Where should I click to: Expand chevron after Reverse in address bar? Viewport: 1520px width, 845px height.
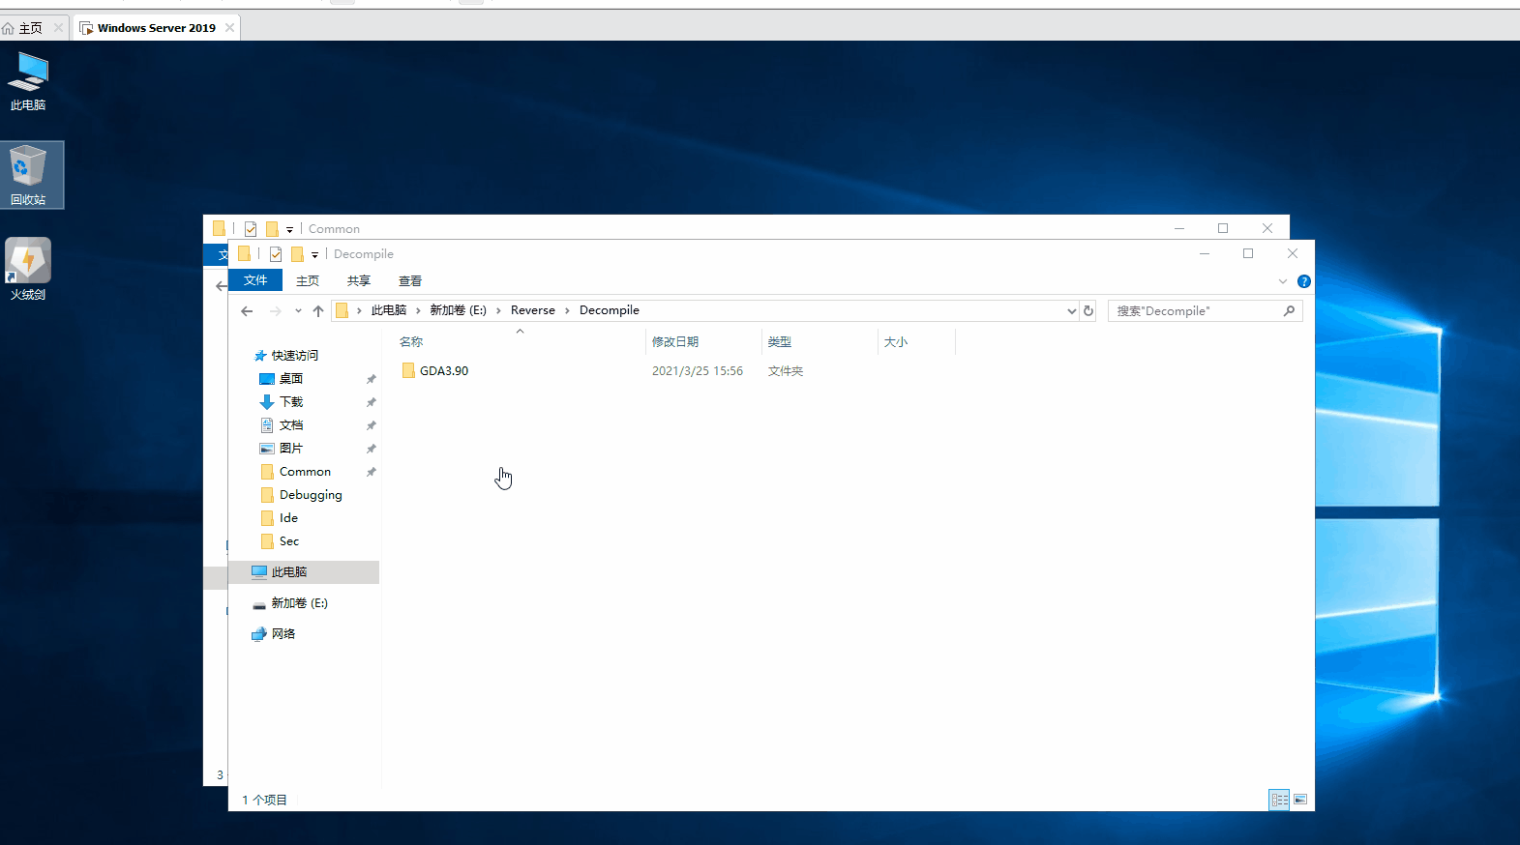click(x=568, y=311)
